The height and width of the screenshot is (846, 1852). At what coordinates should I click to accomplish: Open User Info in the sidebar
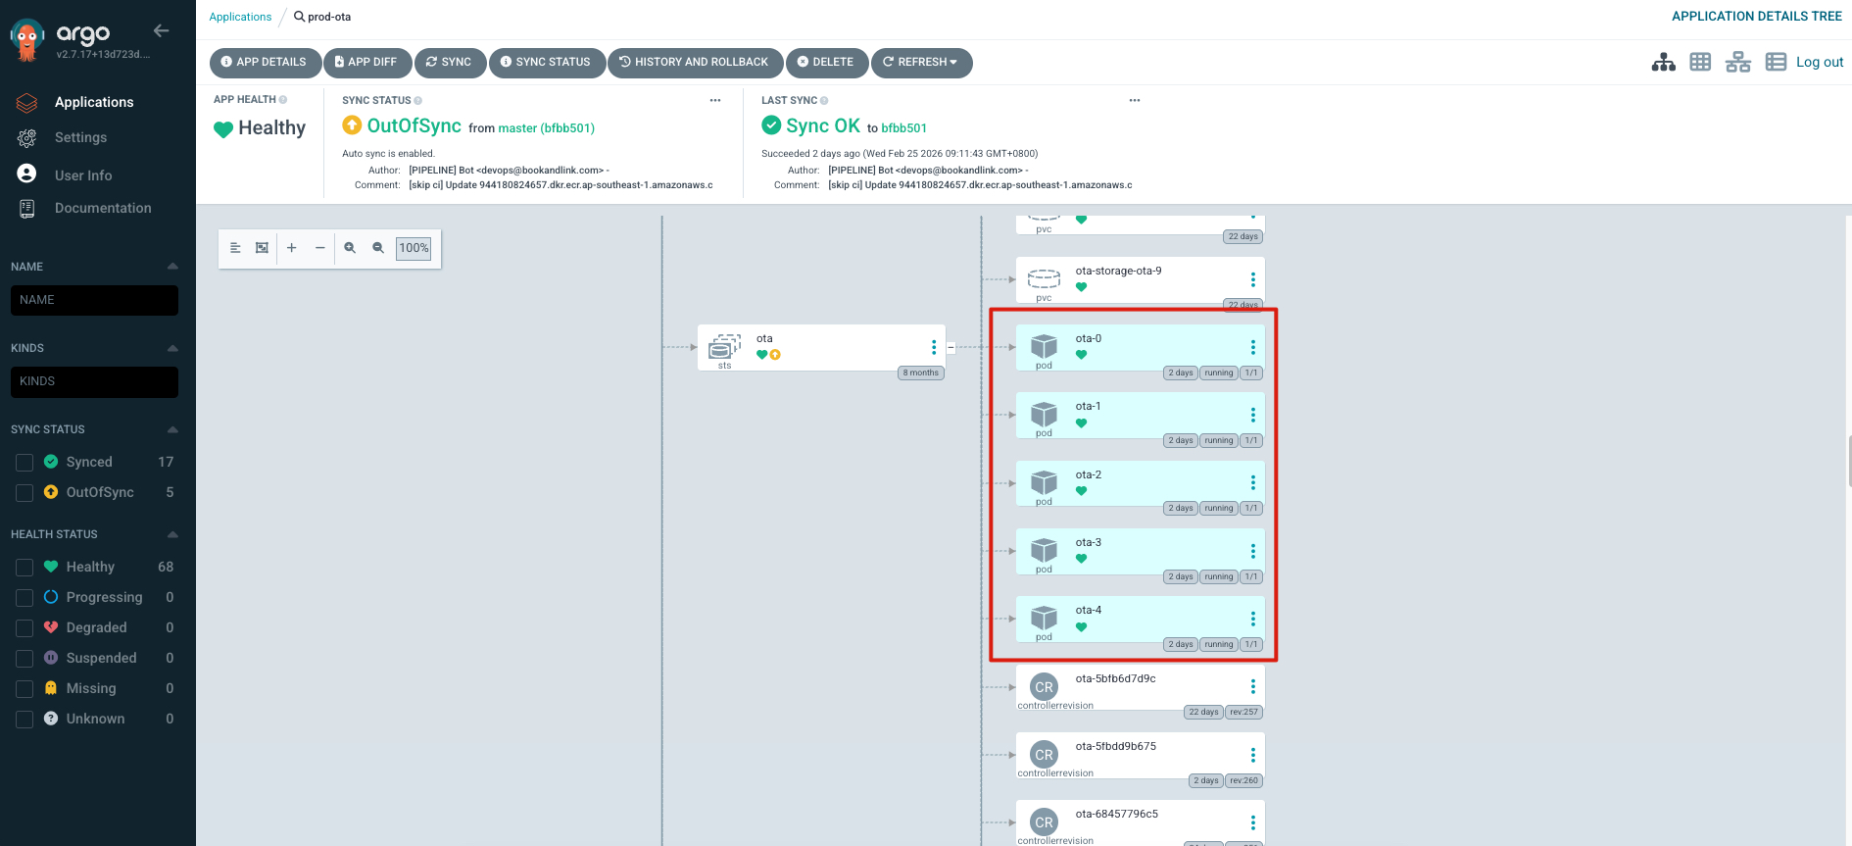(83, 175)
